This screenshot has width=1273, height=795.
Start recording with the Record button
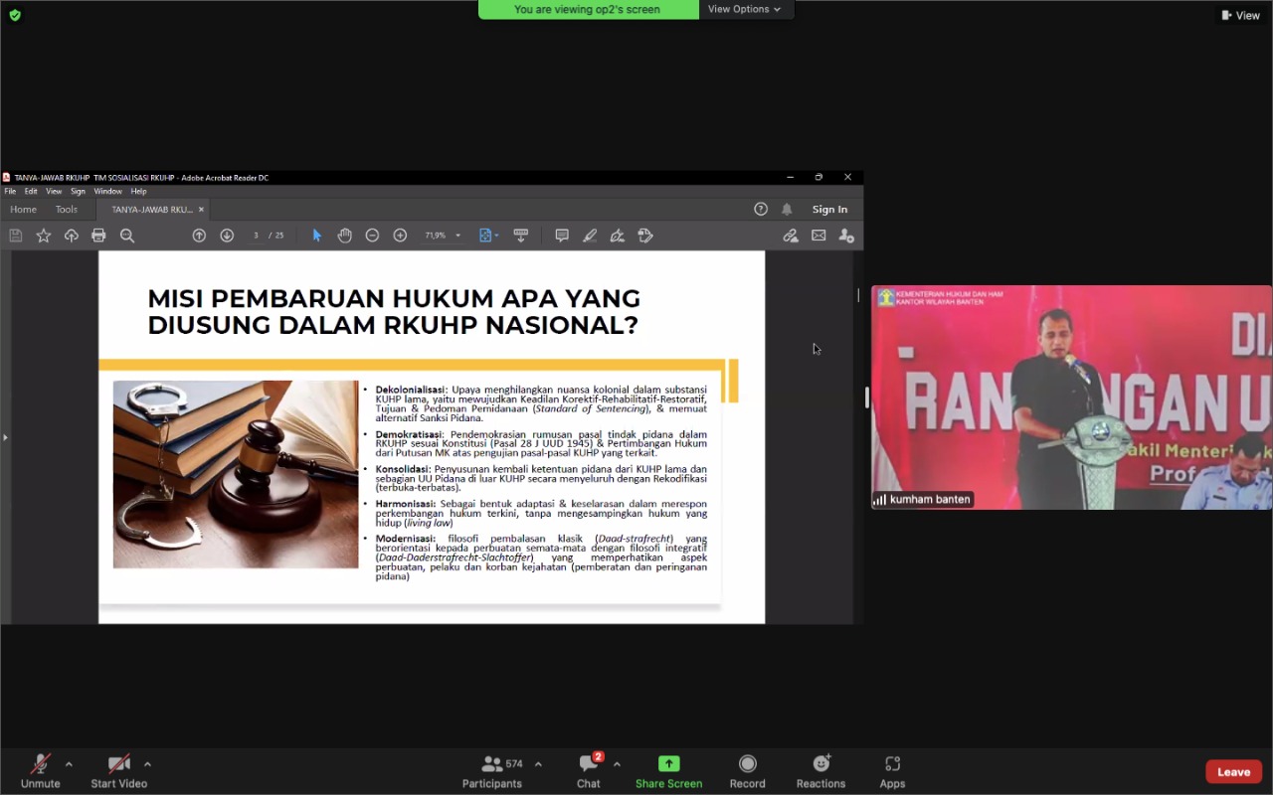click(x=747, y=770)
